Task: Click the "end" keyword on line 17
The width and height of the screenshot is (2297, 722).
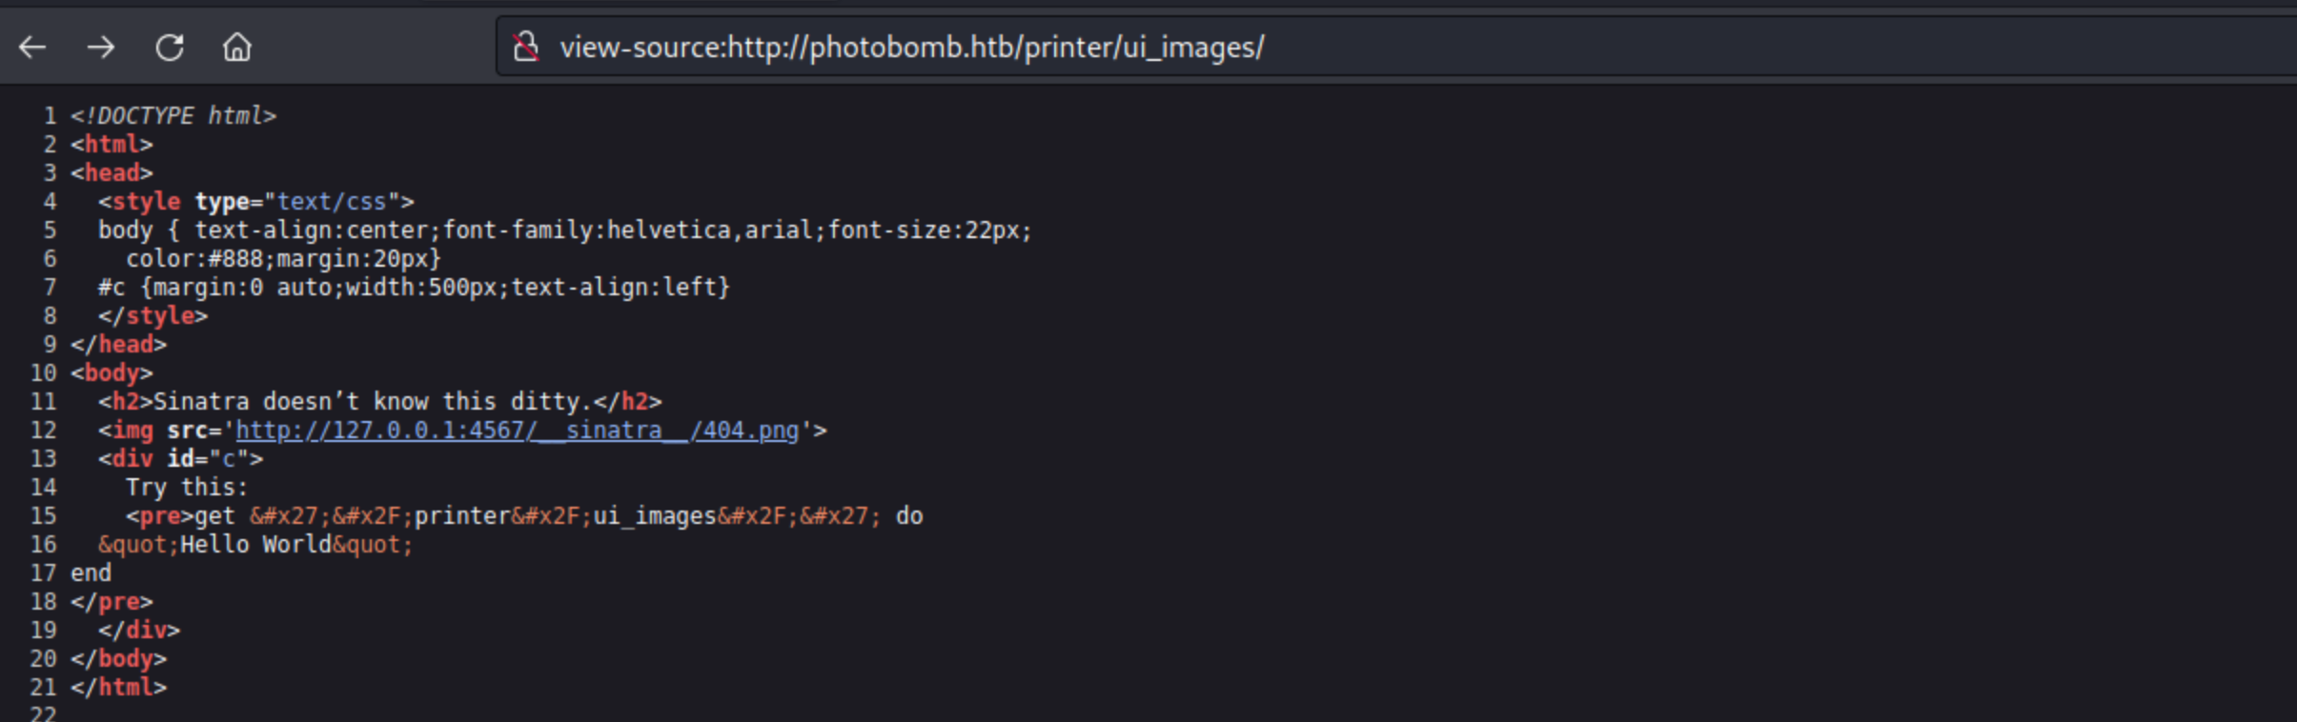Action: [x=91, y=573]
